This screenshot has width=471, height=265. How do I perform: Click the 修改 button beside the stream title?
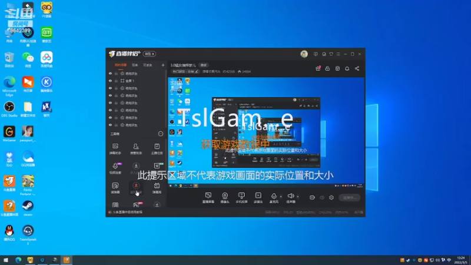(x=204, y=65)
